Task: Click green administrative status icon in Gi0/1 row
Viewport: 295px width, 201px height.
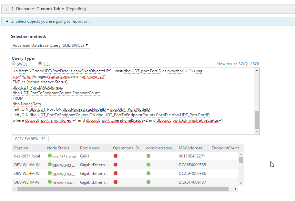Action: (x=148, y=156)
